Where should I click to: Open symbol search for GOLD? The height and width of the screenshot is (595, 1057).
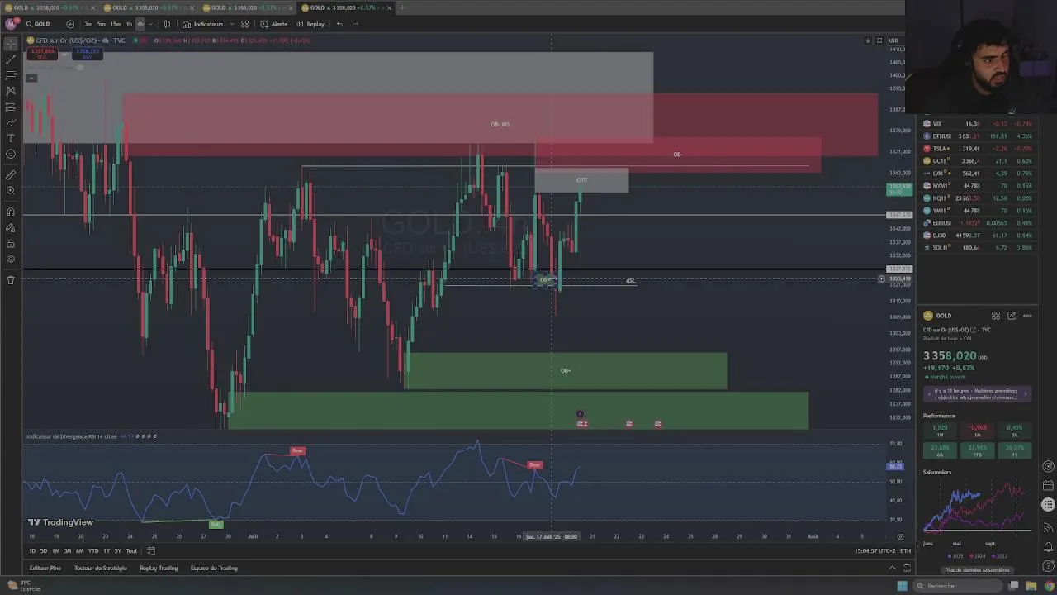click(38, 24)
